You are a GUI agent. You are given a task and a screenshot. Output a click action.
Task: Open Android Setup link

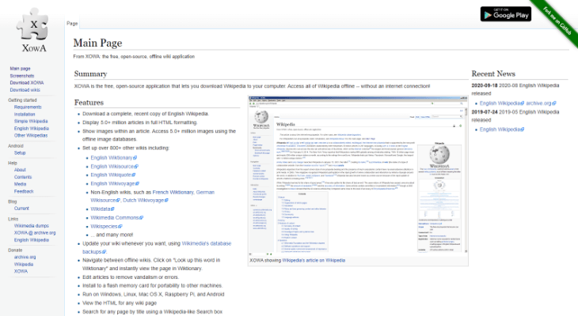20,152
